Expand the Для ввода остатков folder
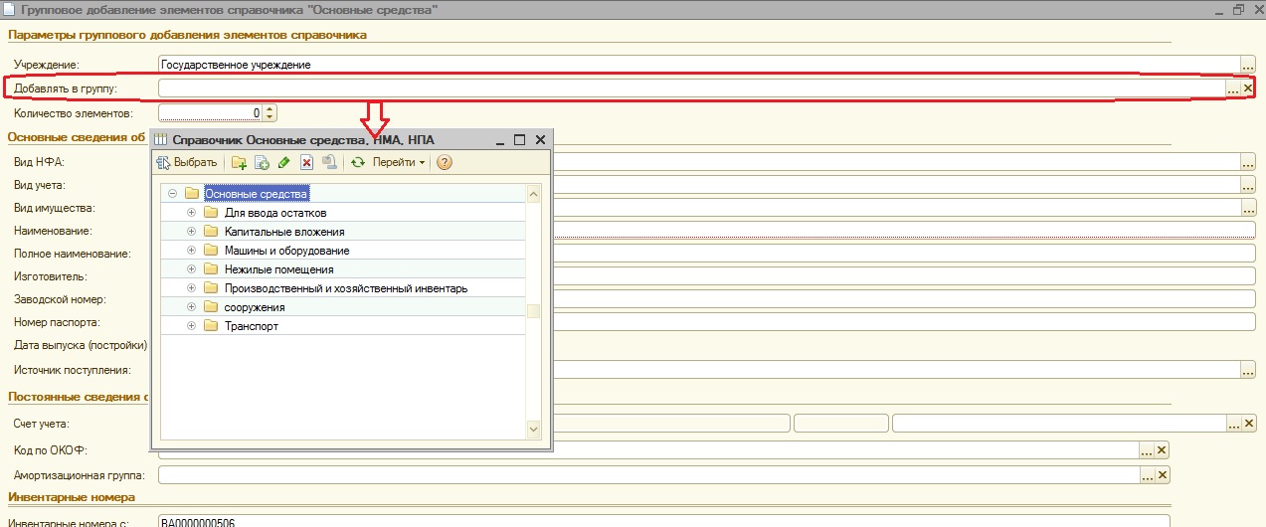The width and height of the screenshot is (1266, 527). click(x=191, y=213)
